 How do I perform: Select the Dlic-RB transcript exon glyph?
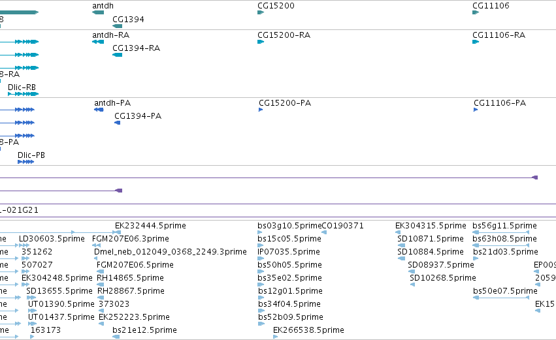pyautogui.click(x=23, y=94)
